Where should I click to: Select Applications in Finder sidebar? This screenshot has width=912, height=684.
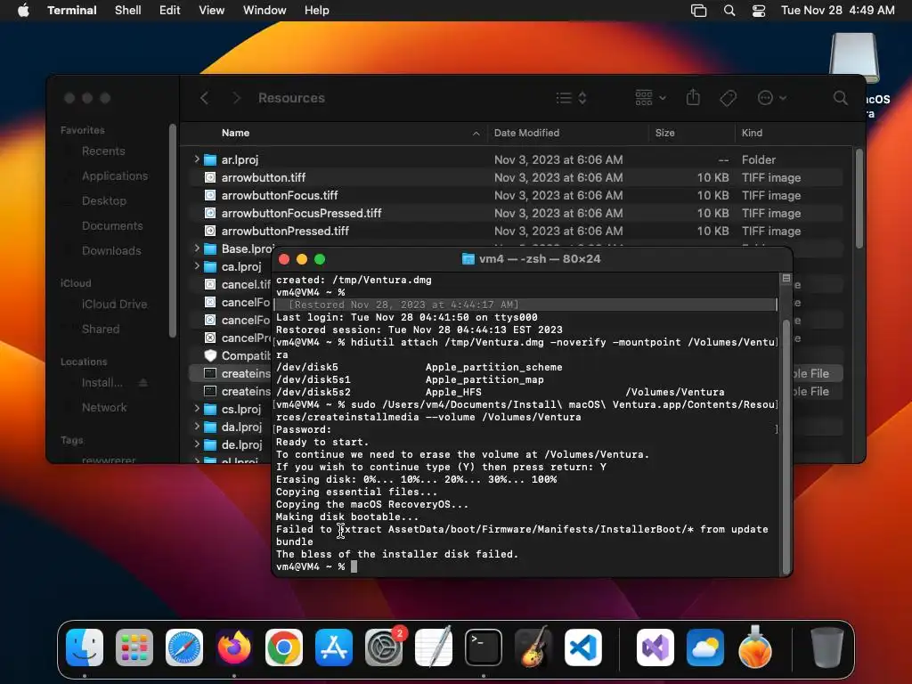(x=115, y=175)
